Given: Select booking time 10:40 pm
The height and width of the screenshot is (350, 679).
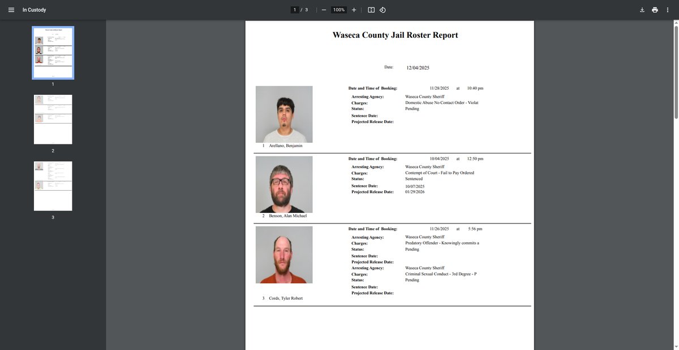Looking at the screenshot, I should click(x=475, y=89).
